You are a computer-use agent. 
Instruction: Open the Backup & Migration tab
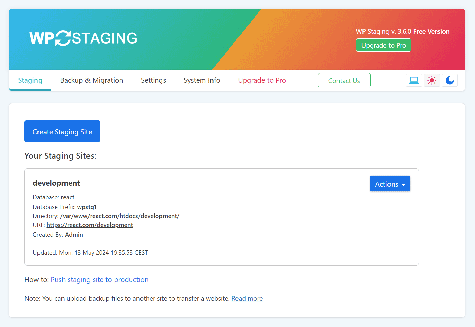point(92,80)
